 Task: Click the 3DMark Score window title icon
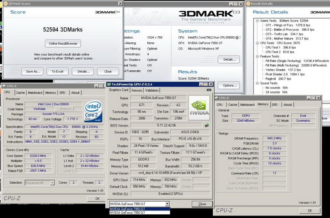pyautogui.click(x=6, y=4)
